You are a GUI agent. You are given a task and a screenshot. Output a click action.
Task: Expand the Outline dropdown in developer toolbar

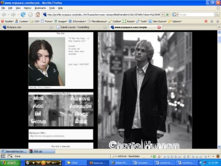pos(115,21)
